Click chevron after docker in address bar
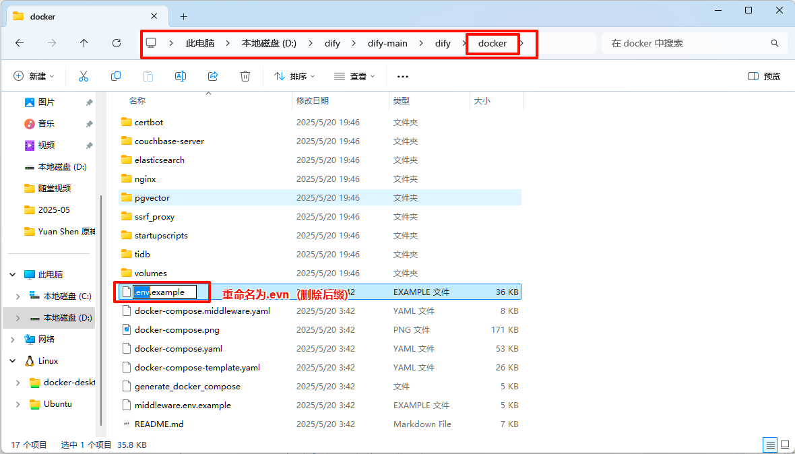This screenshot has width=795, height=454. [521, 43]
